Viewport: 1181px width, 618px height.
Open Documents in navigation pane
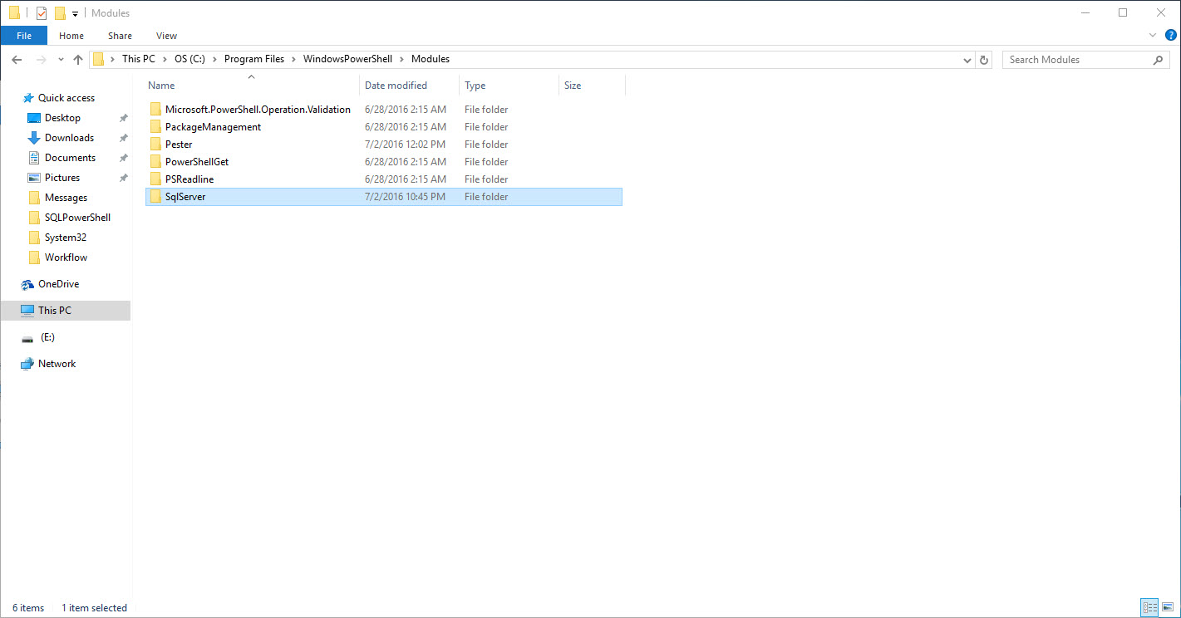click(70, 157)
